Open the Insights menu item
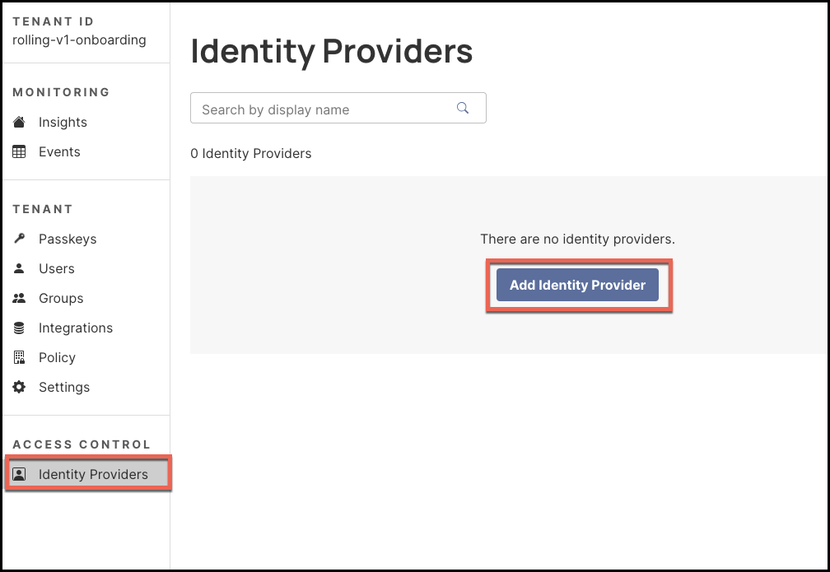This screenshot has height=572, width=830. 63,122
